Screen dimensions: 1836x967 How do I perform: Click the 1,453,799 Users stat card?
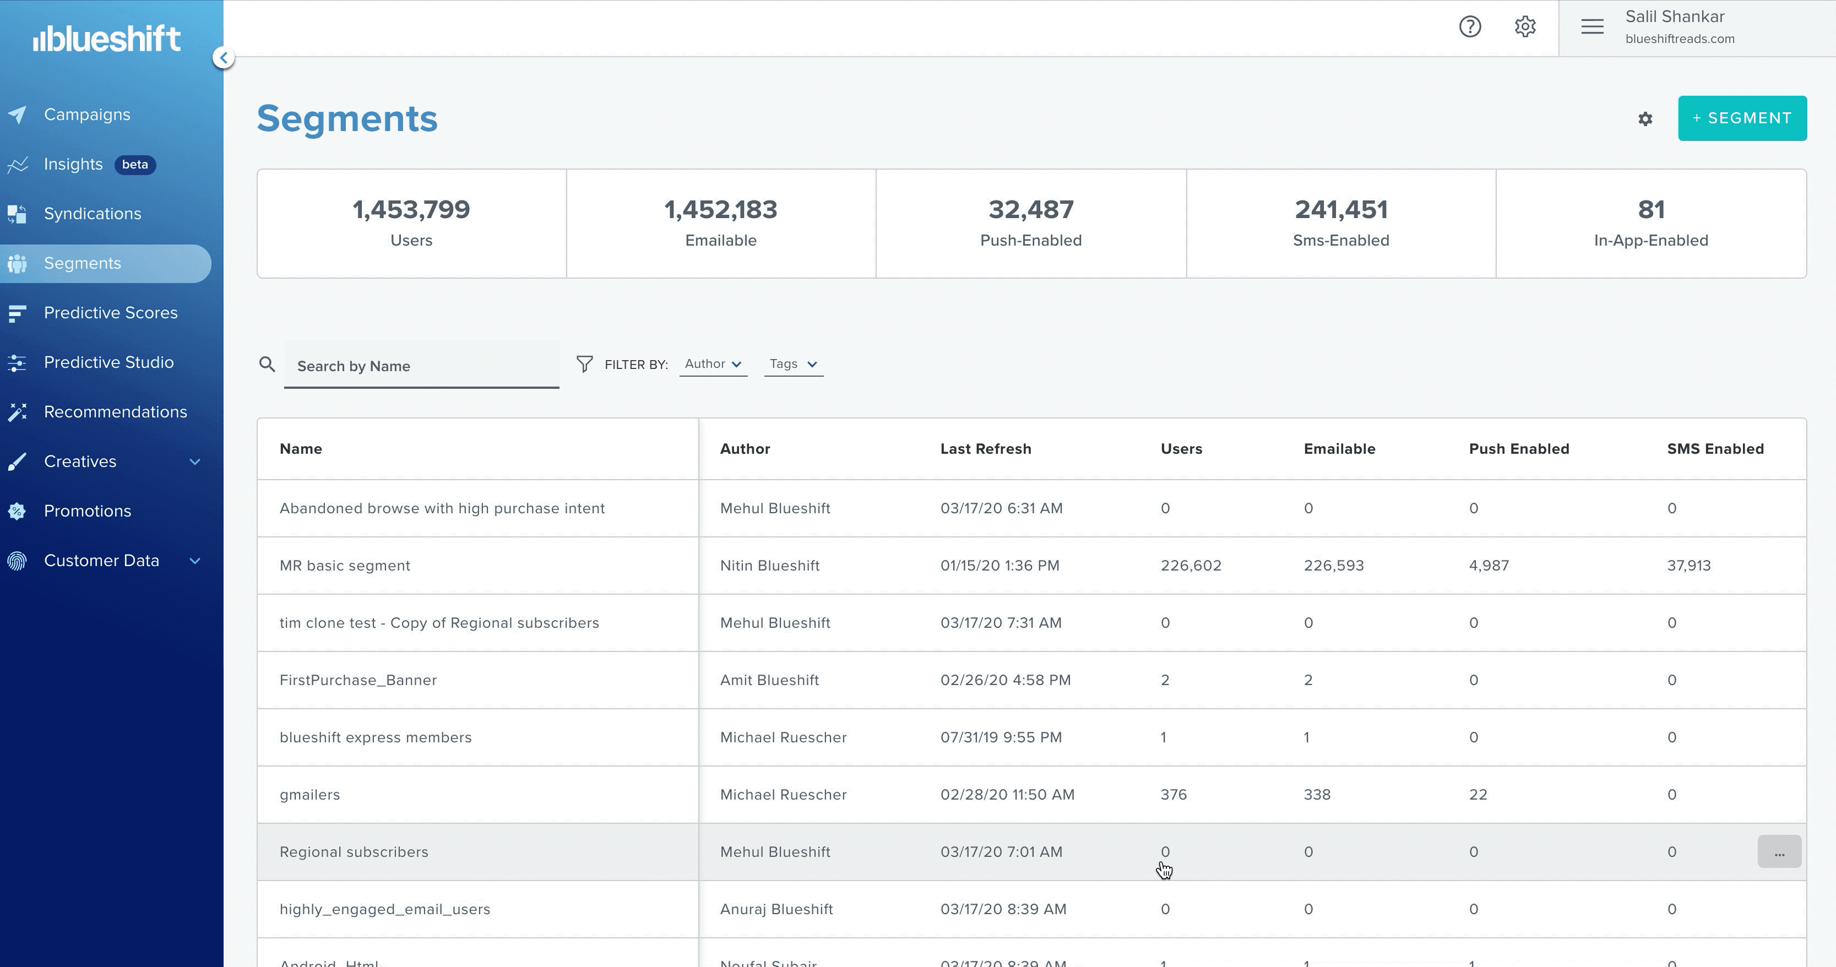point(411,224)
